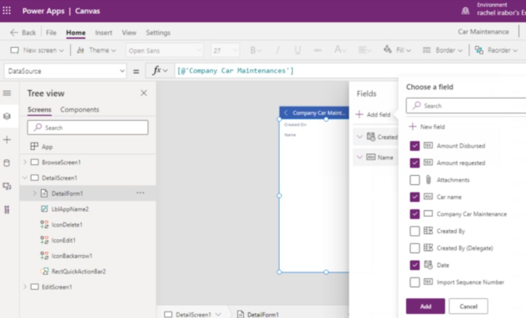Image resolution: width=526 pixels, height=318 pixels.
Task: Click Add field in Fields pane
Action: tap(373, 114)
